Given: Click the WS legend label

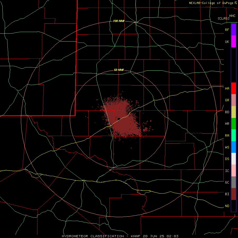Looking at the screenshot, I should click(x=227, y=147).
